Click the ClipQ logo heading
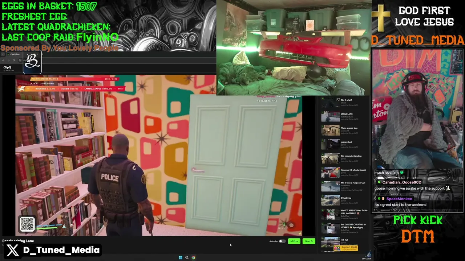The width and height of the screenshot is (465, 261). [x=7, y=67]
